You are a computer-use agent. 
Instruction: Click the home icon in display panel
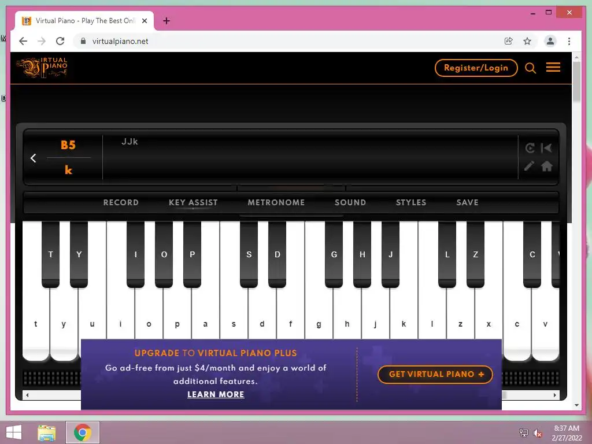(547, 166)
